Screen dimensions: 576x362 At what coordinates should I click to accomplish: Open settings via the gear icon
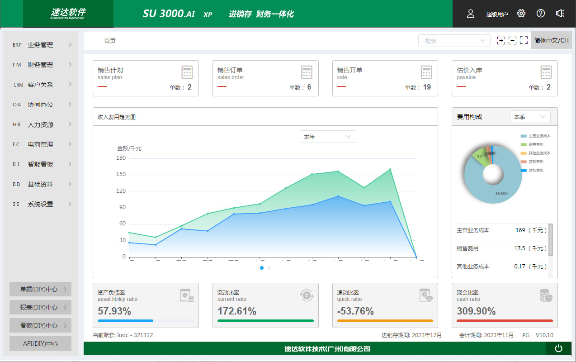click(x=521, y=14)
